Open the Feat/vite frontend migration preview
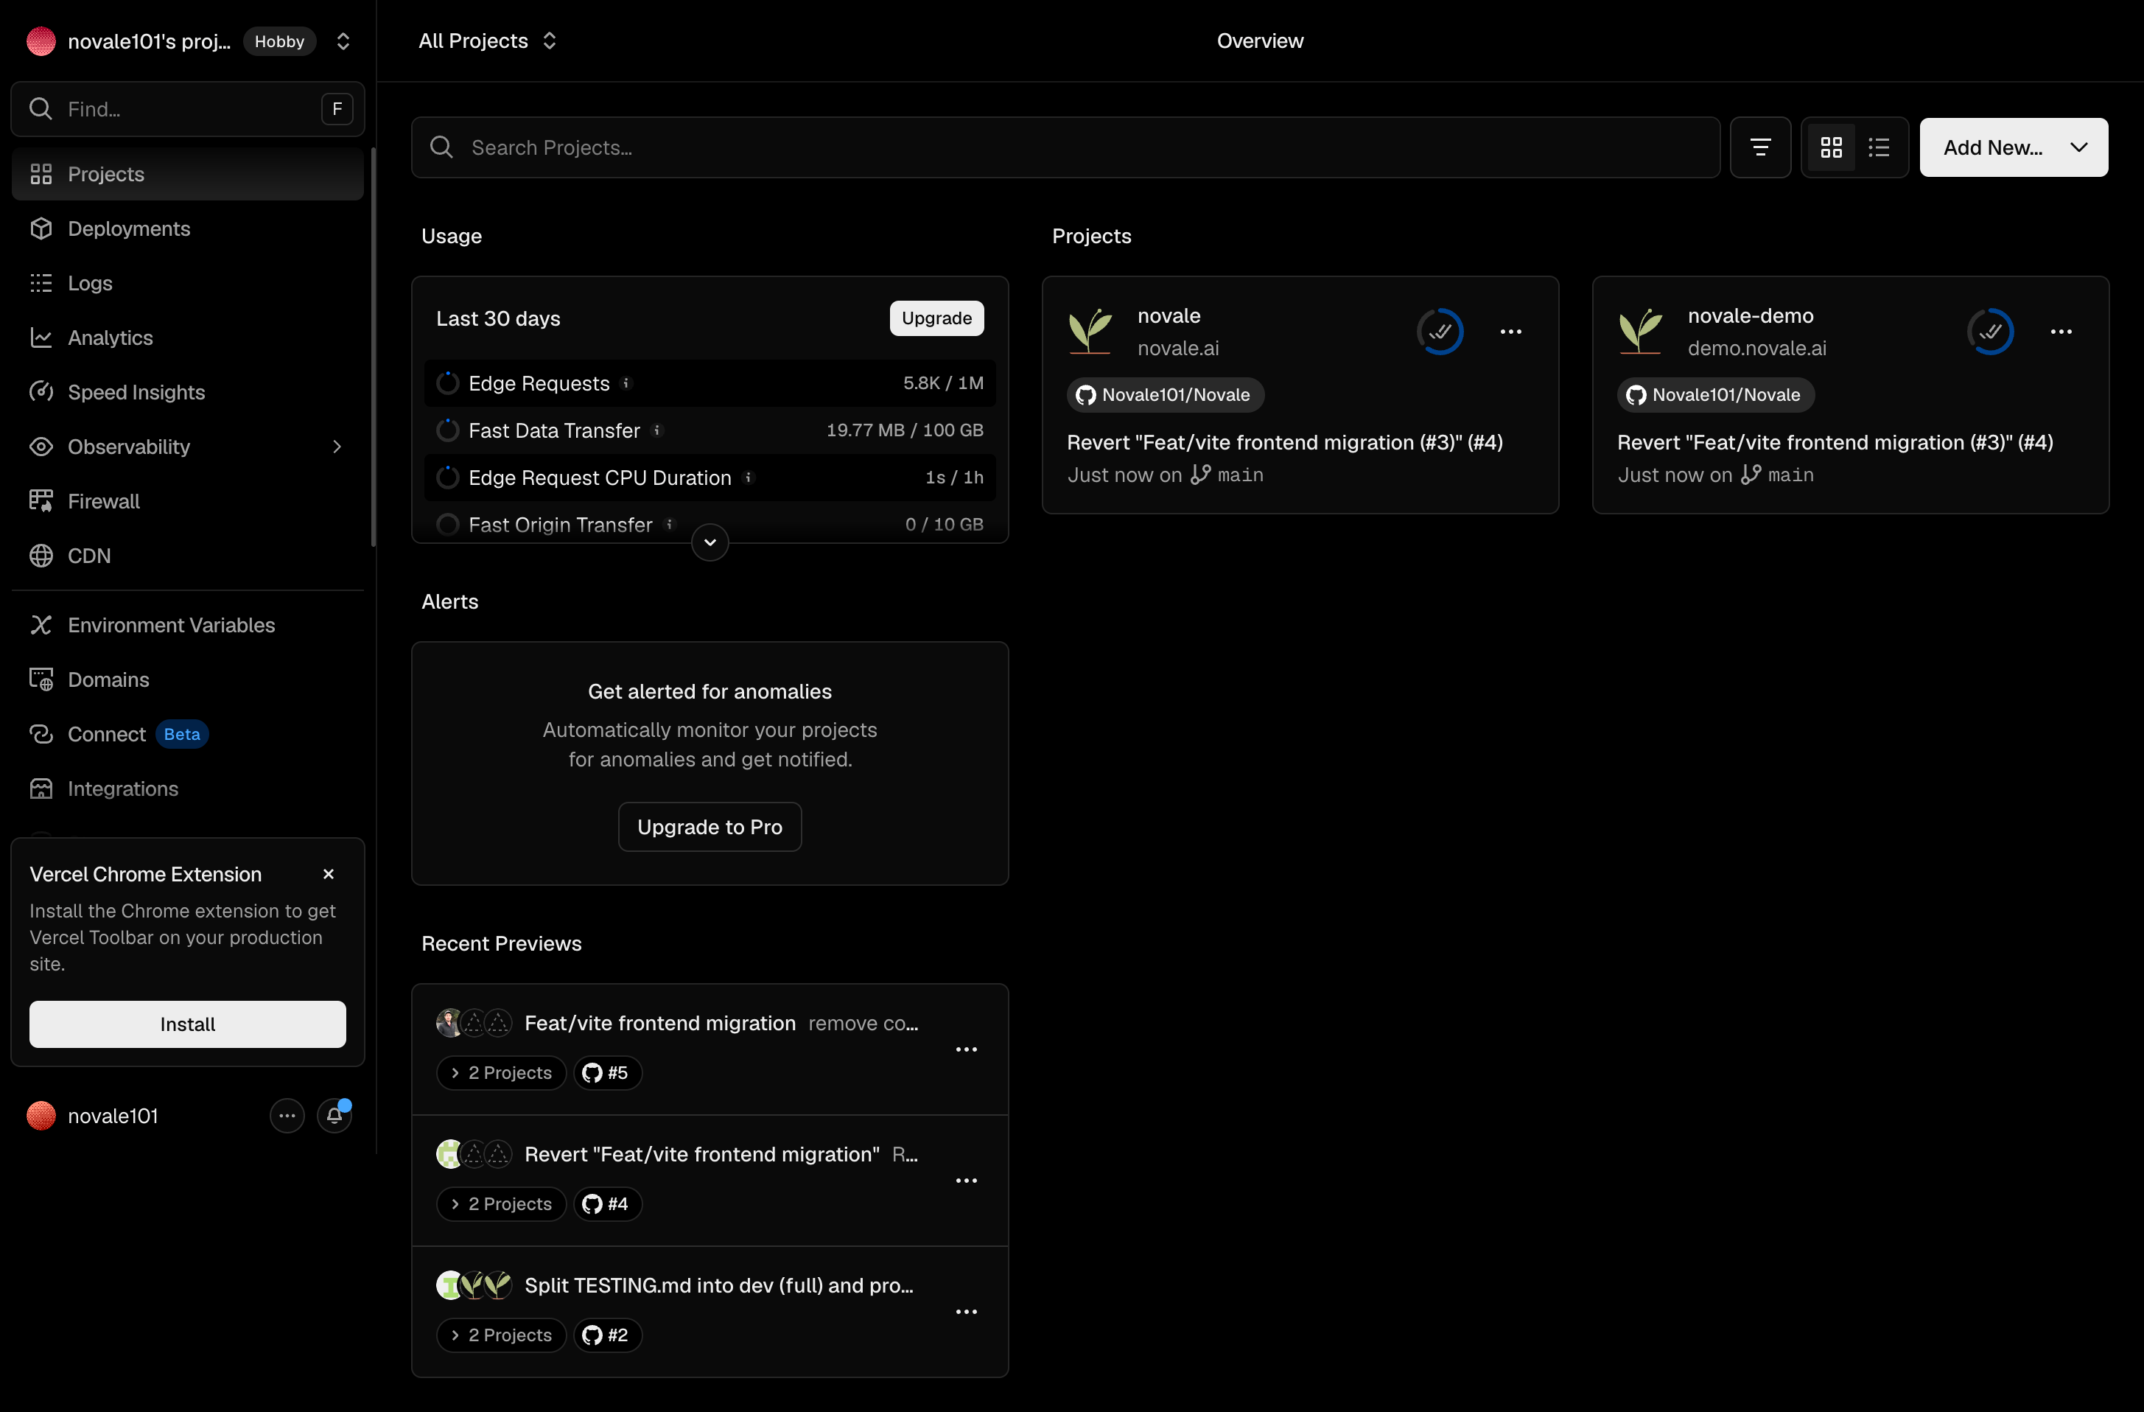 (x=660, y=1023)
